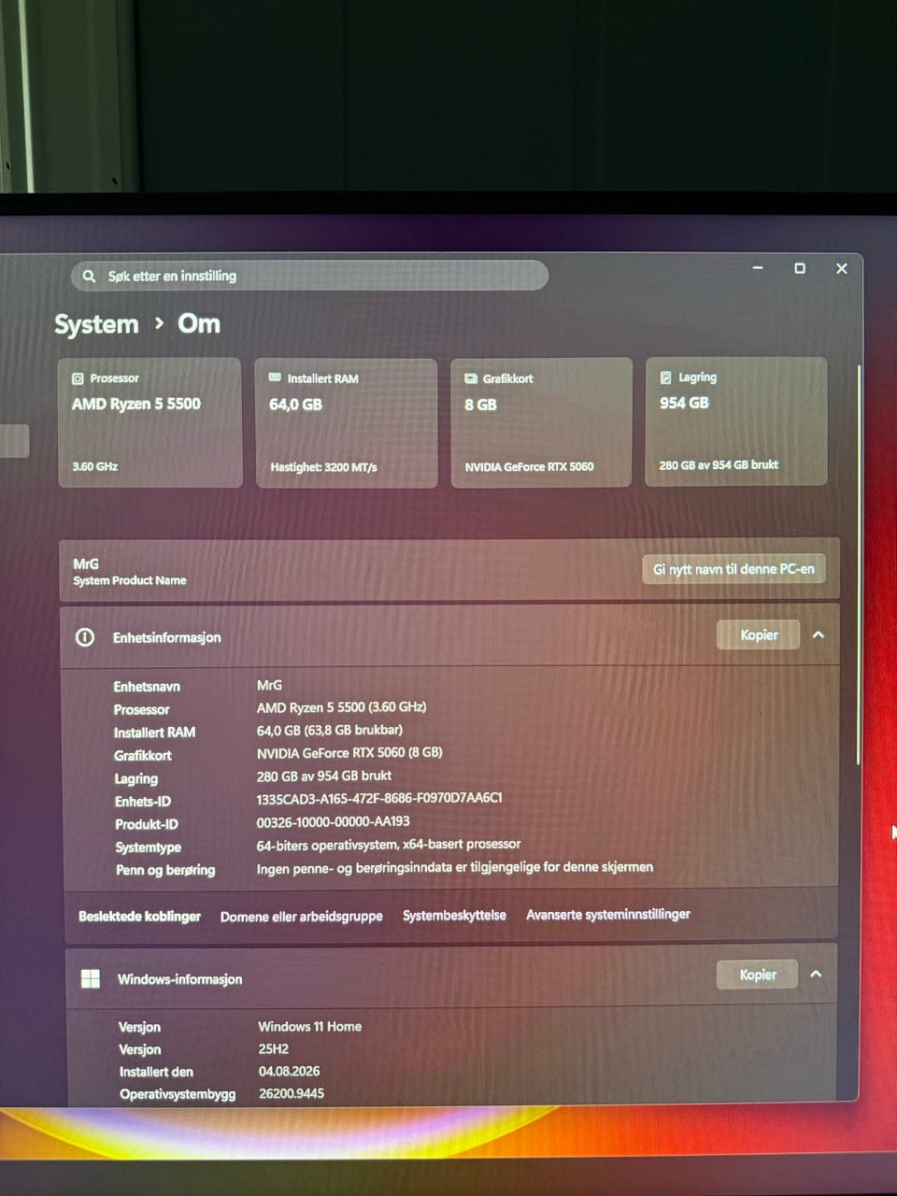This screenshot has height=1196, width=897.
Task: Close the settings window
Action: pos(841,268)
